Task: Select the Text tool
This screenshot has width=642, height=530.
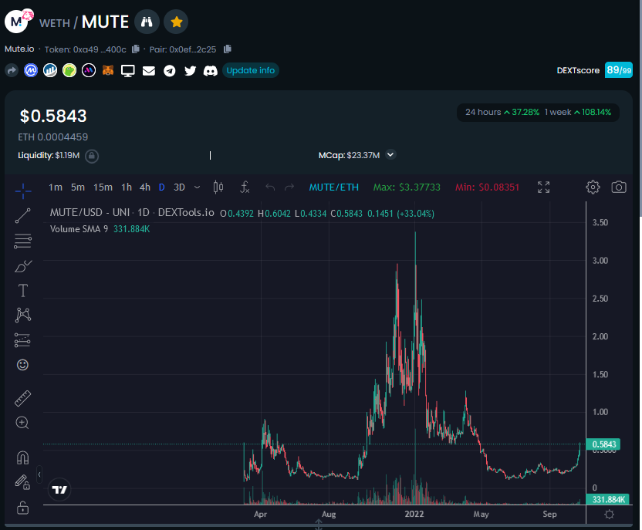Action: coord(23,291)
